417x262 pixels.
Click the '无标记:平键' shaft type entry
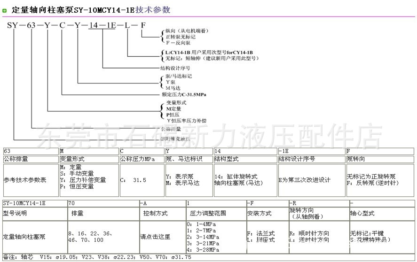(367, 233)
